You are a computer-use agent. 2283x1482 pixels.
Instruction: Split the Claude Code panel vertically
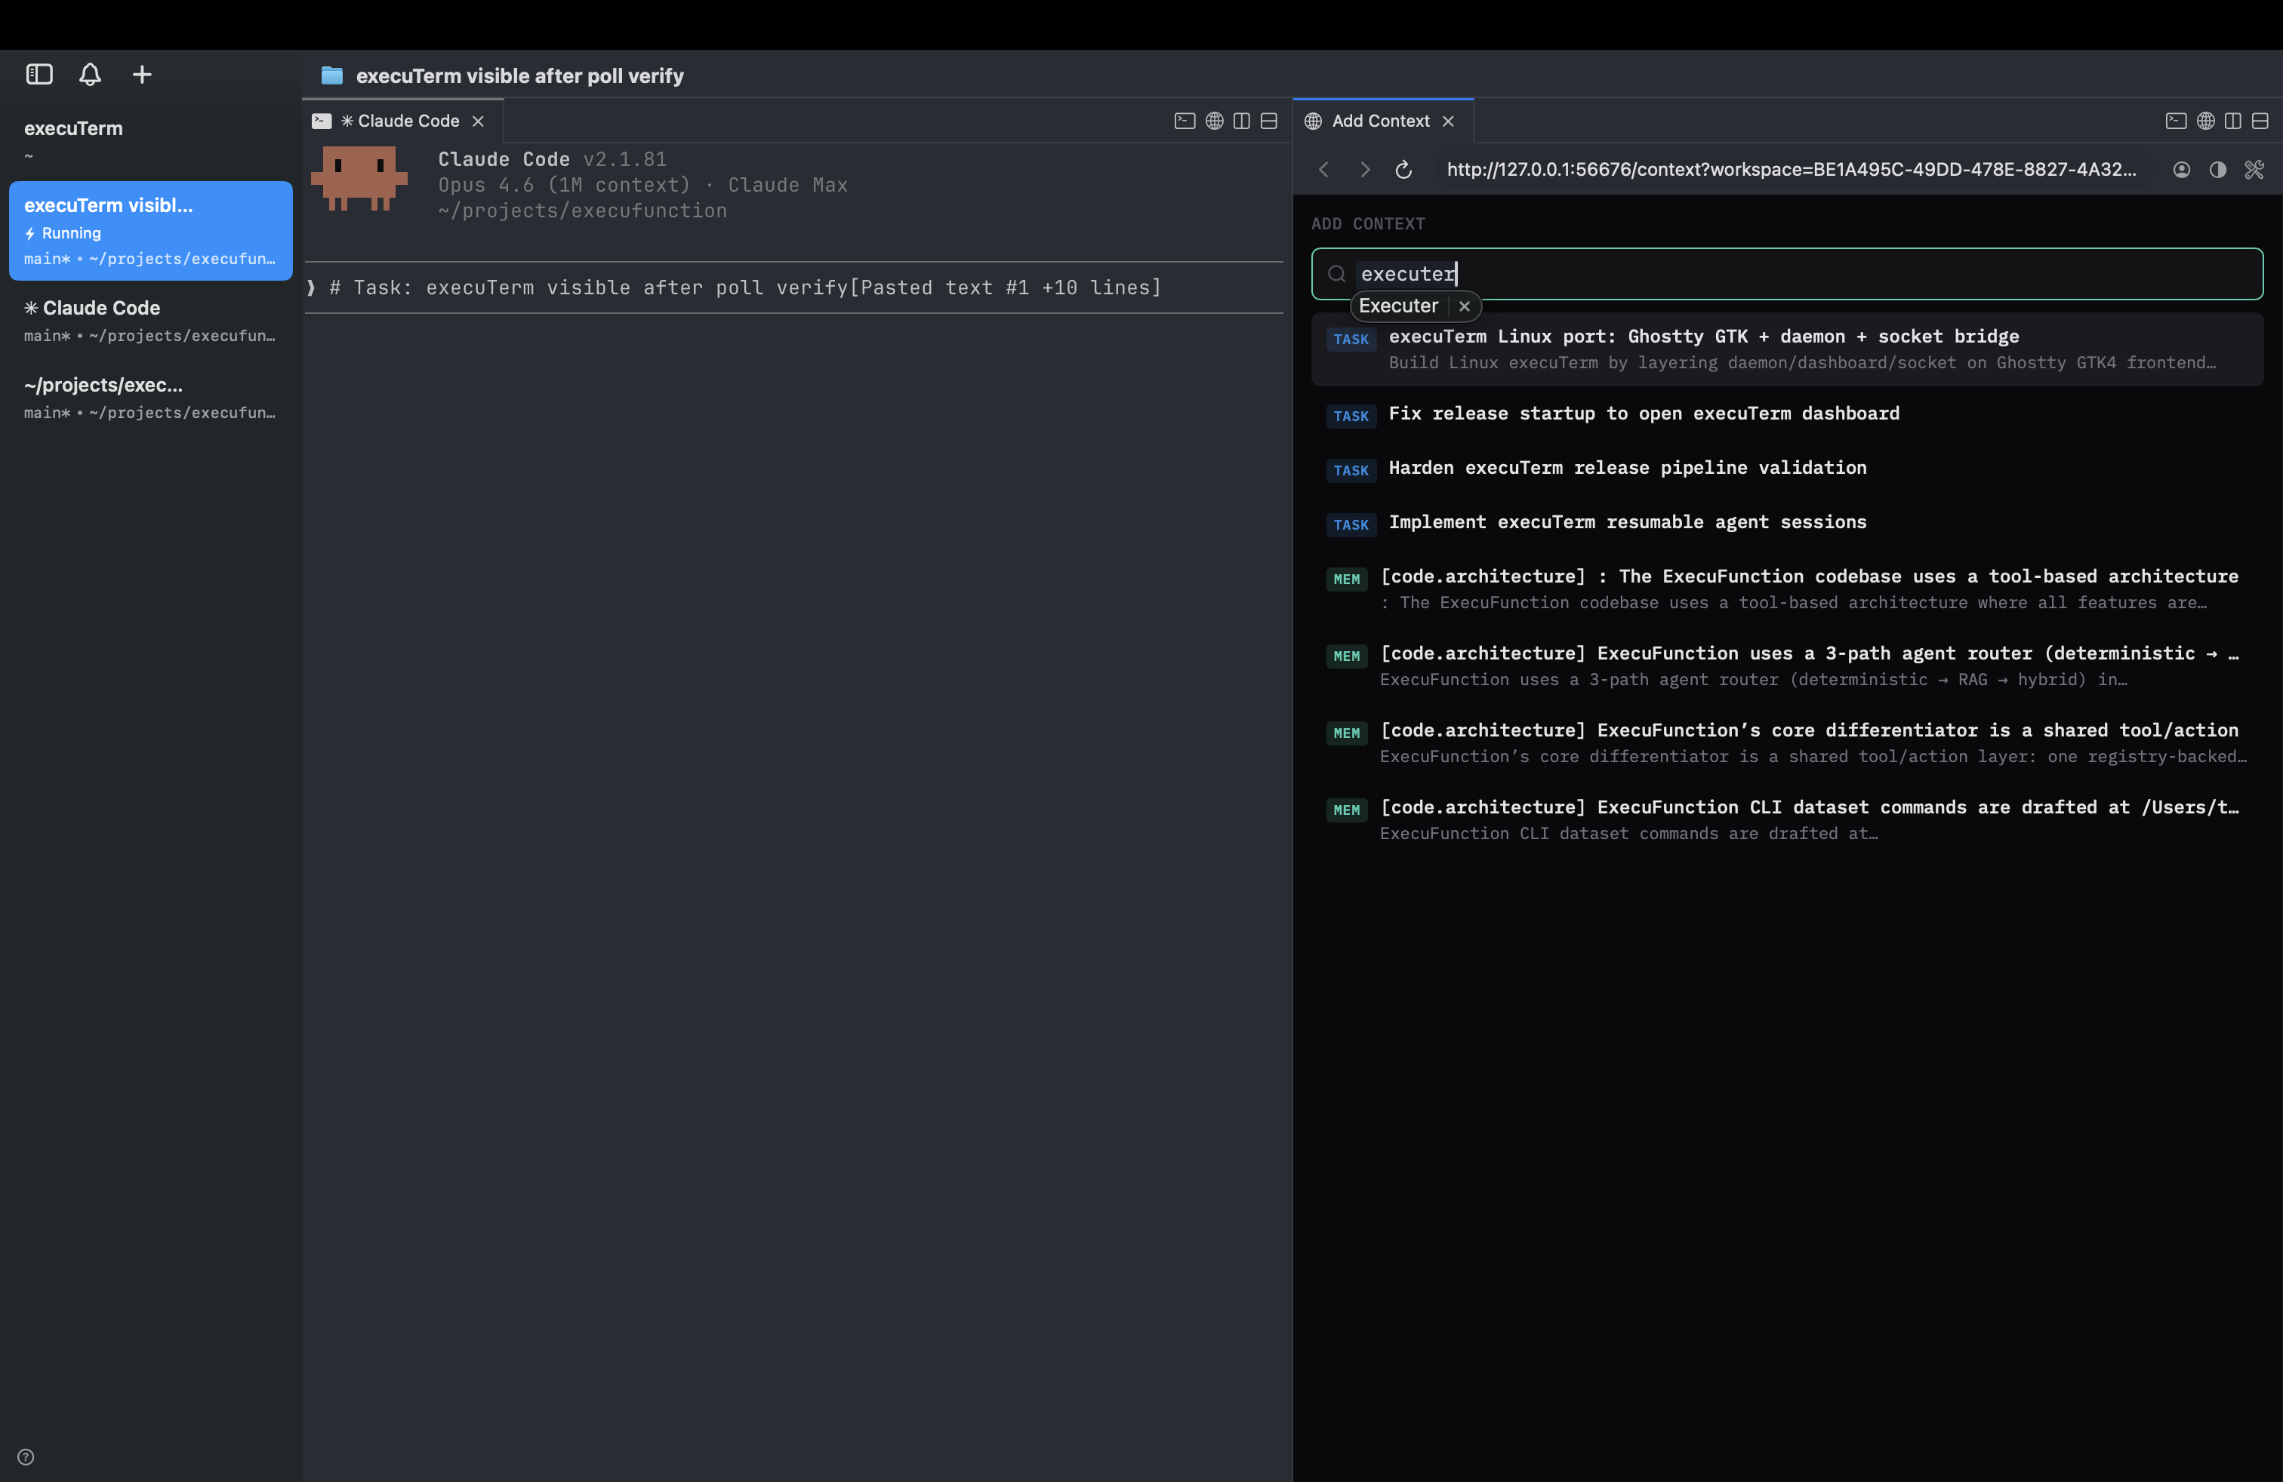coord(1240,121)
